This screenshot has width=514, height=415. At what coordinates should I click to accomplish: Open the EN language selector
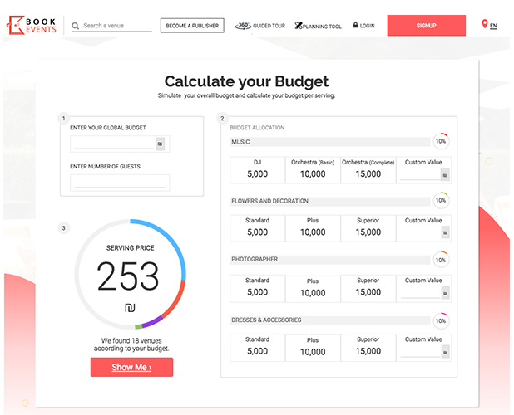[x=493, y=26]
